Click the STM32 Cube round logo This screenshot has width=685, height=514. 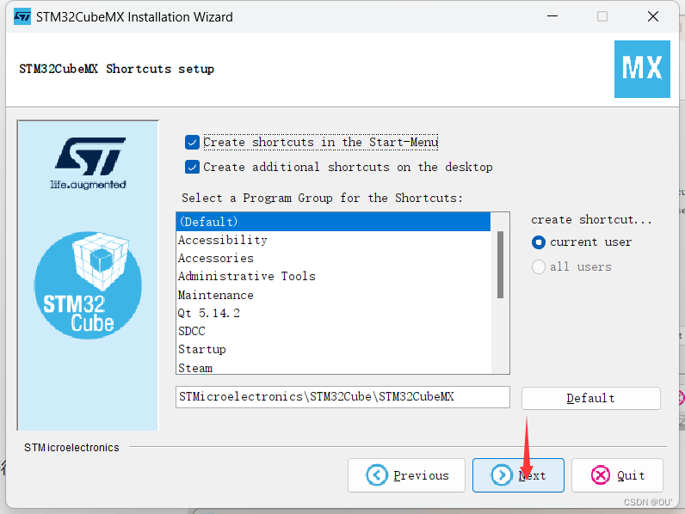[x=88, y=285]
